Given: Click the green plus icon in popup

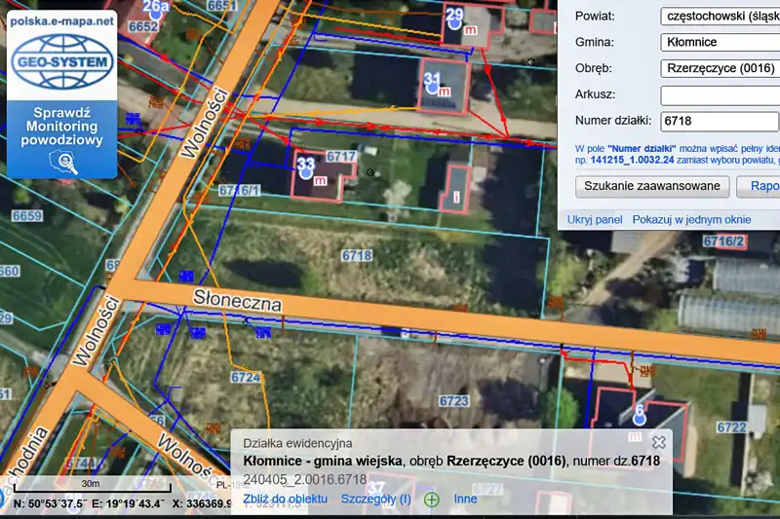Looking at the screenshot, I should click(431, 500).
